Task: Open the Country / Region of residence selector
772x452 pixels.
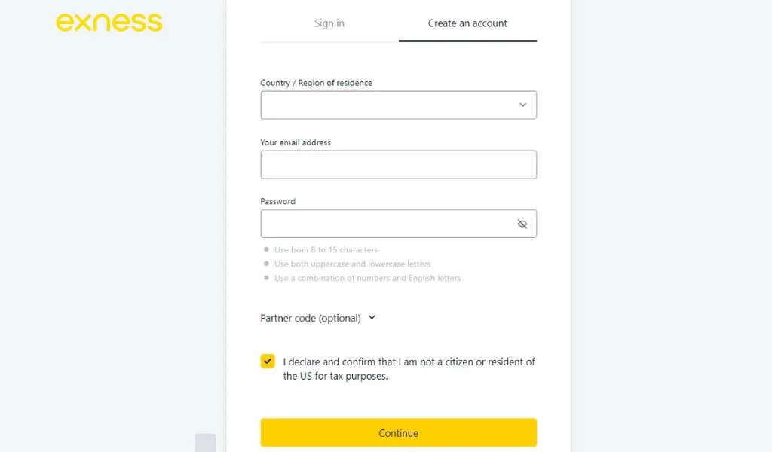Action: click(x=398, y=105)
